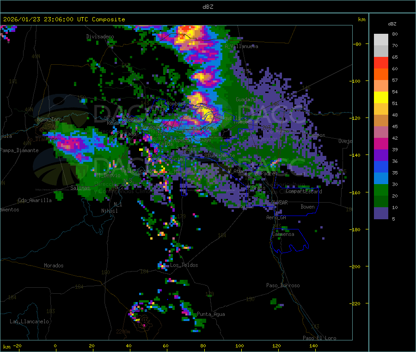
Task: Click the Agua_Toro place label
Action: coord(49,120)
